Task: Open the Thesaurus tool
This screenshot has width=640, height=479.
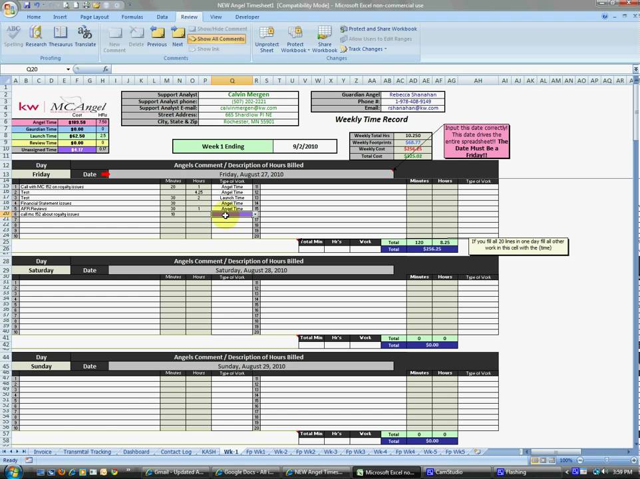Action: (61, 37)
